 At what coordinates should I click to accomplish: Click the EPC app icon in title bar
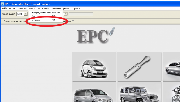click(3, 4)
